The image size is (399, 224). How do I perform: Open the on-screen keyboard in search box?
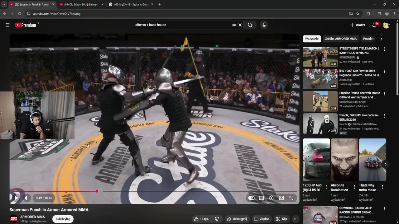234,25
